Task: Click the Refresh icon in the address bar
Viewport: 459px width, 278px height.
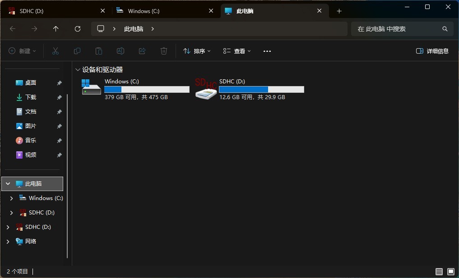Action: 77,28
